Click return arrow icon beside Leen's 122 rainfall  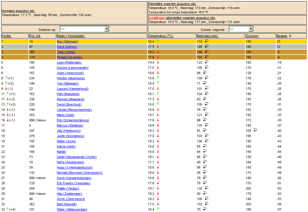[206, 62]
